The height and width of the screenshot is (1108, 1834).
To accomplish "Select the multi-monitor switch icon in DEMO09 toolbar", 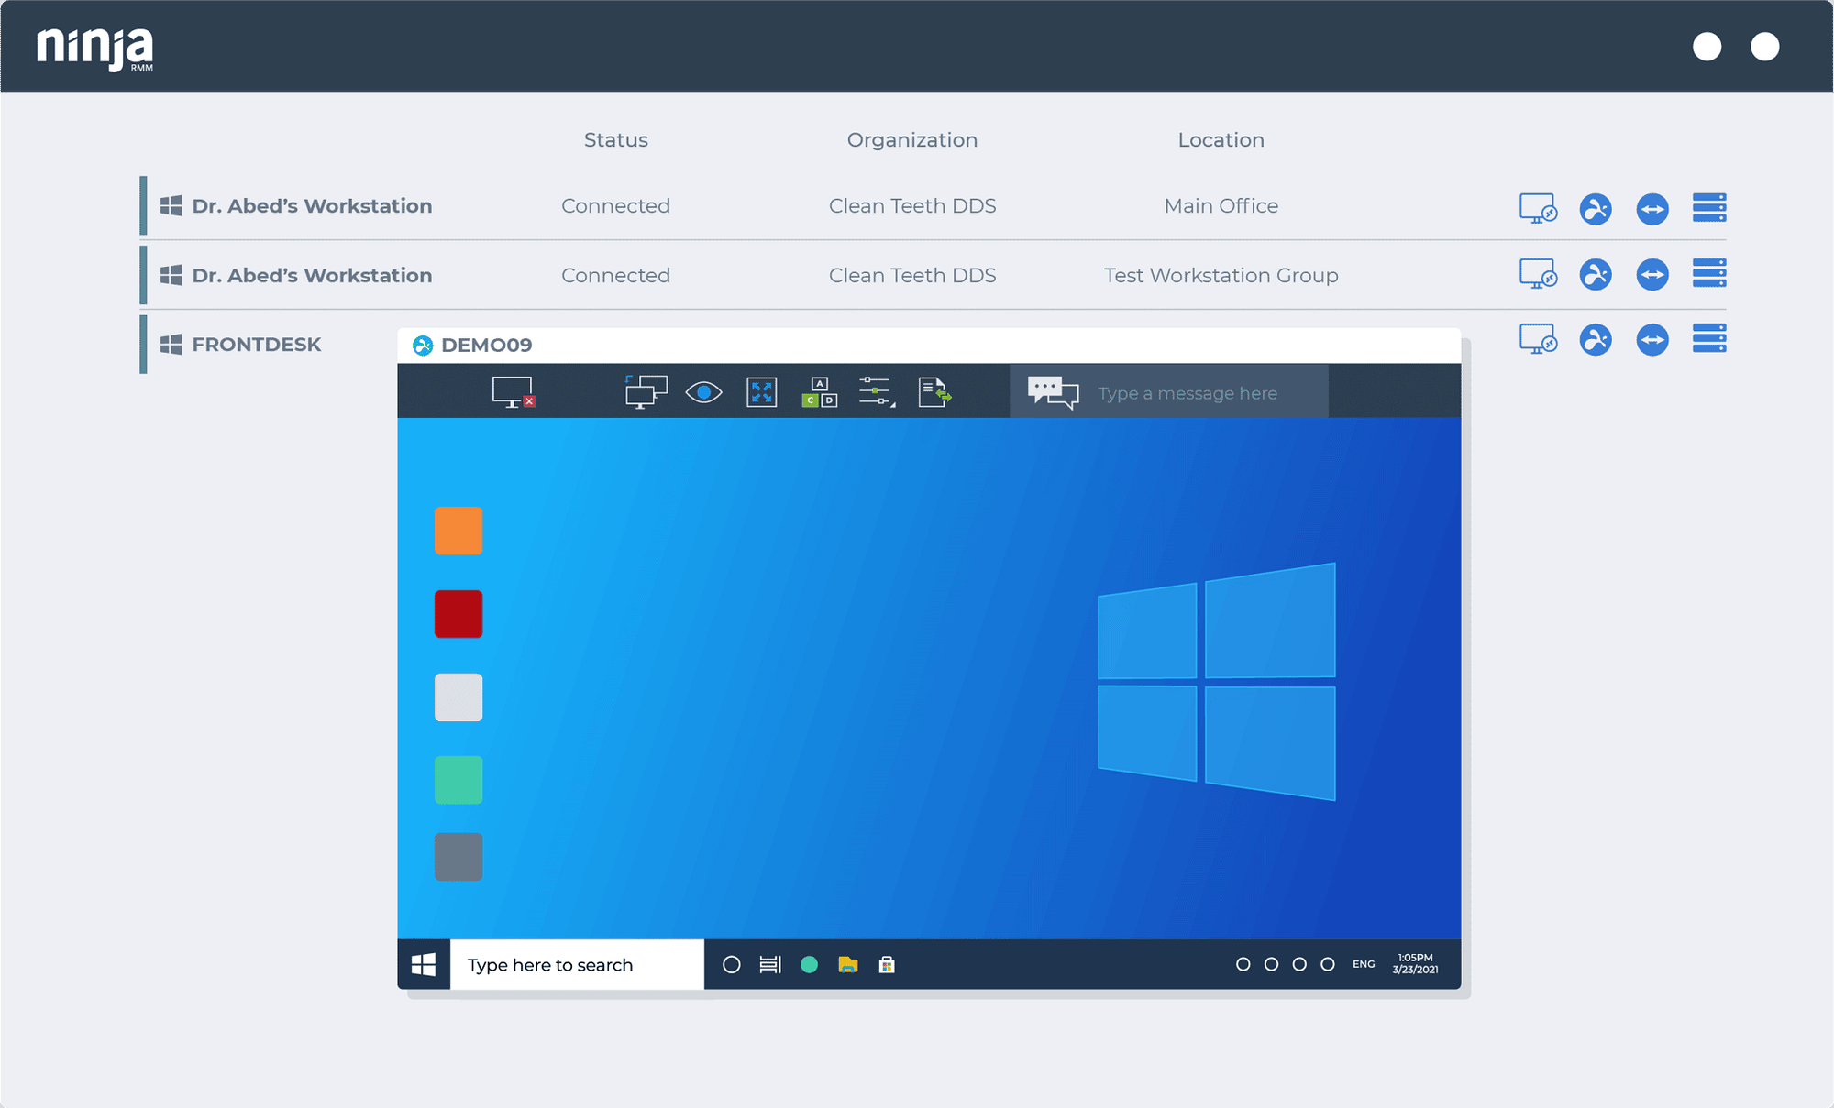I will click(x=645, y=391).
